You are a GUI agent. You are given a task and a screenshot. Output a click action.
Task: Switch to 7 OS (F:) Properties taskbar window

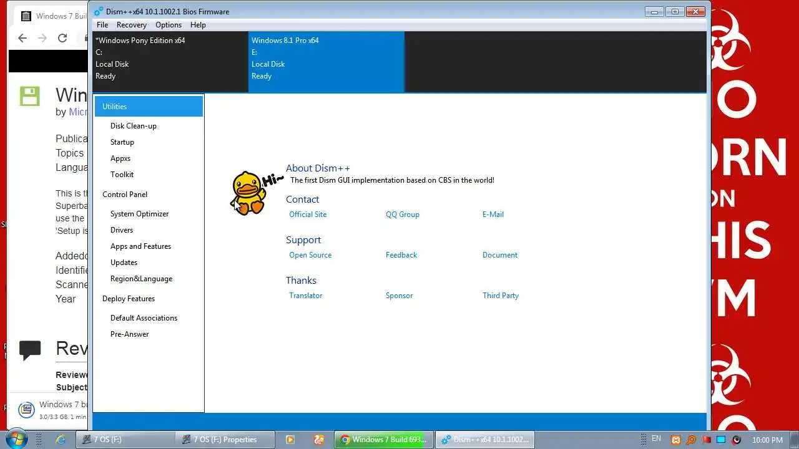pos(225,440)
